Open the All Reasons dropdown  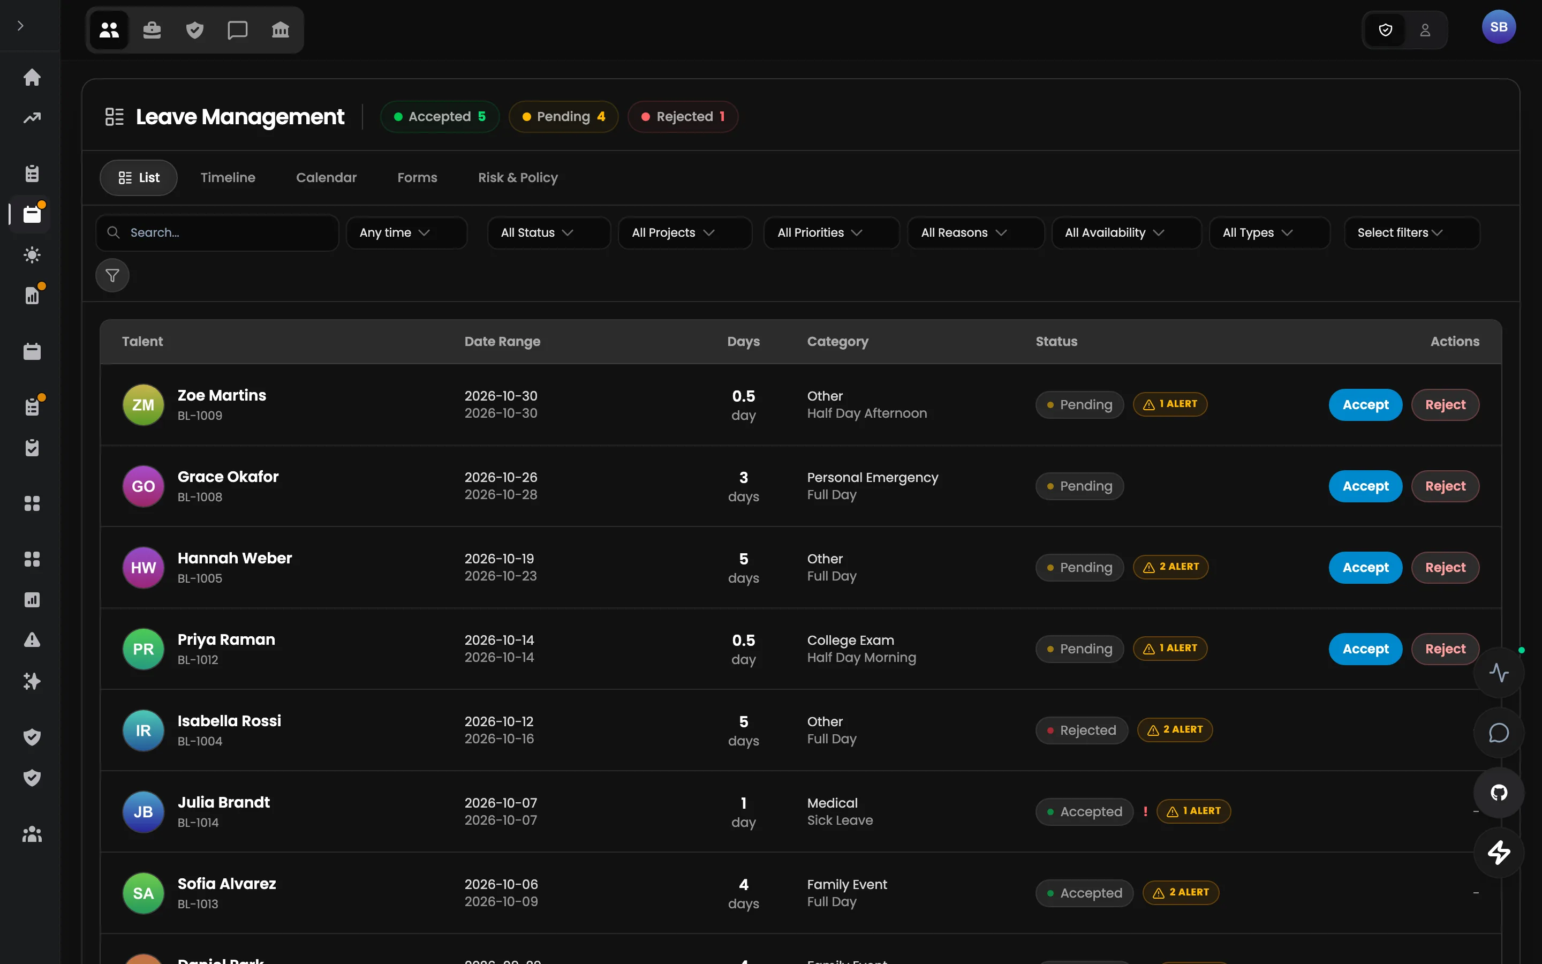[976, 233]
